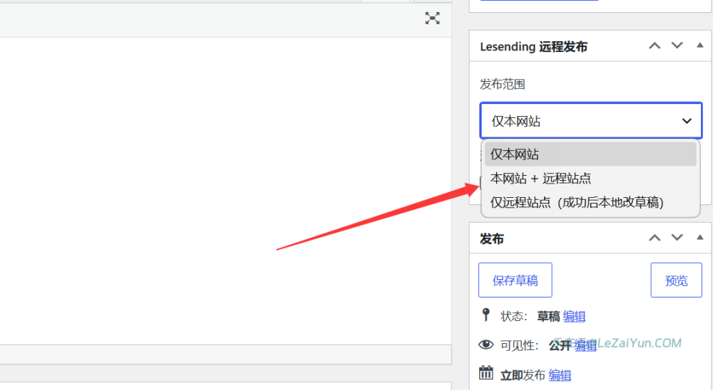Click the 发布范围 label
Viewport: 713px width, 390px height.
coord(503,84)
